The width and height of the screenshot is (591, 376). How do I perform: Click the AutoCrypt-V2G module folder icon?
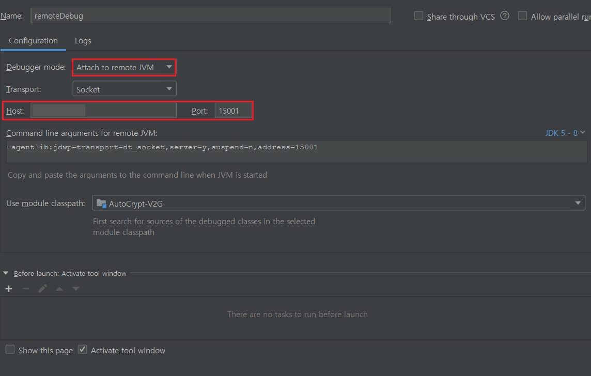(x=101, y=203)
